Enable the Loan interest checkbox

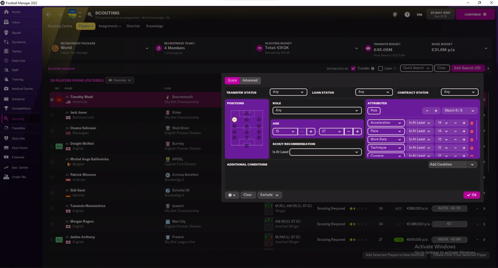tap(381, 68)
